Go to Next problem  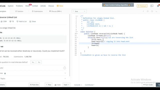click(x=66, y=85)
